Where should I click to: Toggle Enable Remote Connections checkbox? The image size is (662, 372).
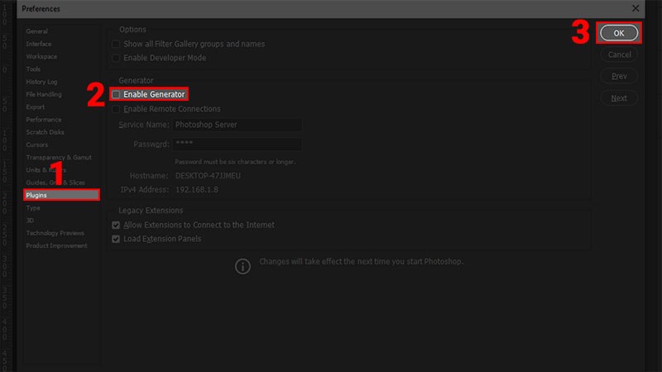[116, 109]
